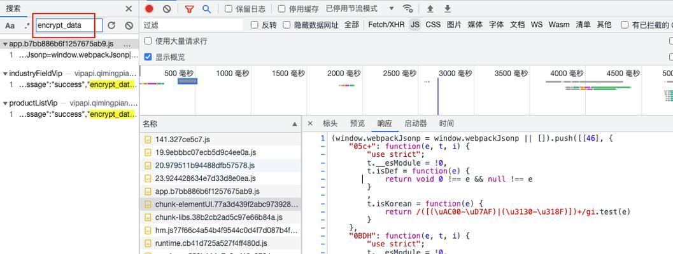This screenshot has height=254, width=673.
Task: Enable the 保留日志 checkbox
Action: pyautogui.click(x=229, y=8)
